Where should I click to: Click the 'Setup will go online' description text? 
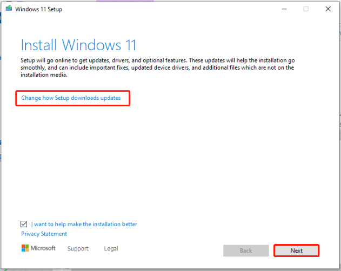tap(158, 67)
